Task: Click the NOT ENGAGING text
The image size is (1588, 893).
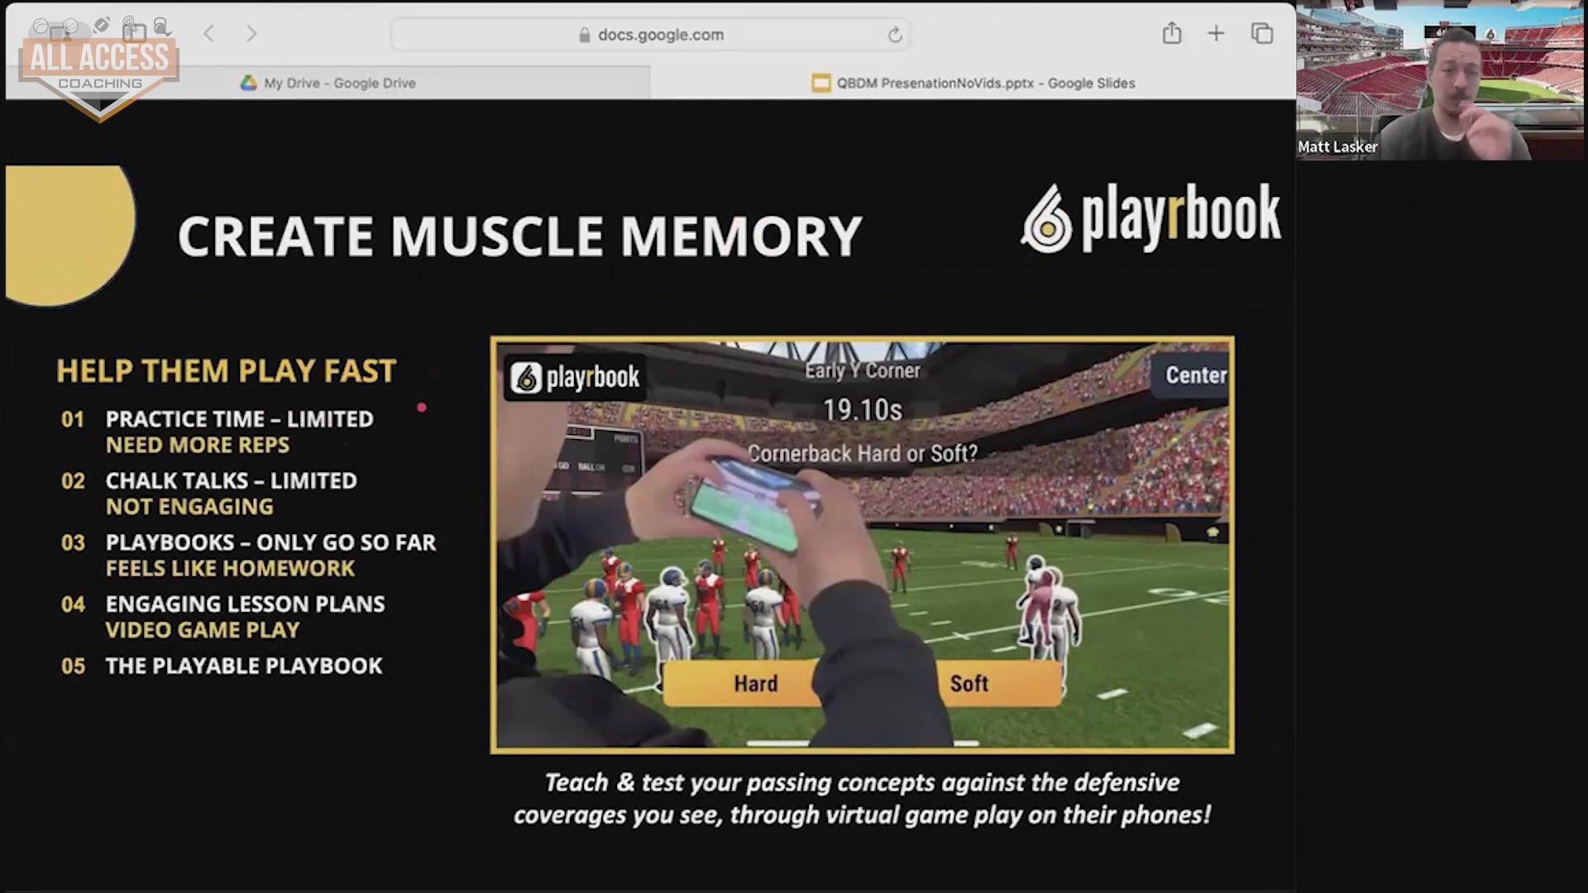Action: pos(189,507)
